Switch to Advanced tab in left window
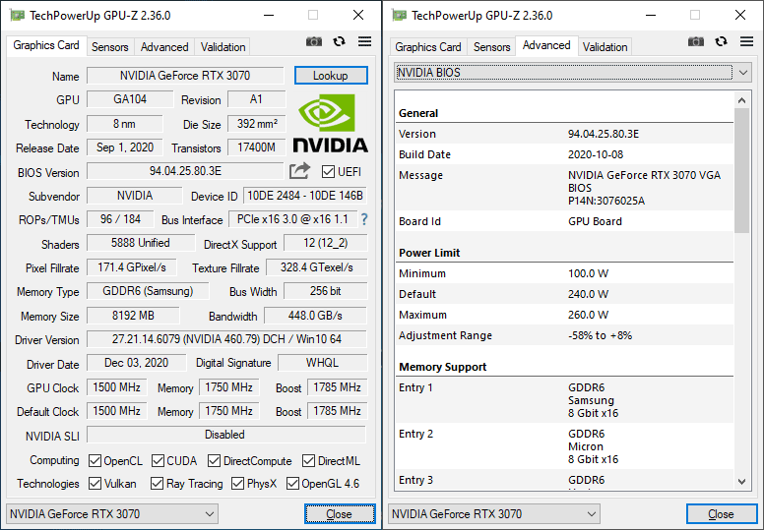Viewport: 764px width, 530px height. pyautogui.click(x=164, y=47)
